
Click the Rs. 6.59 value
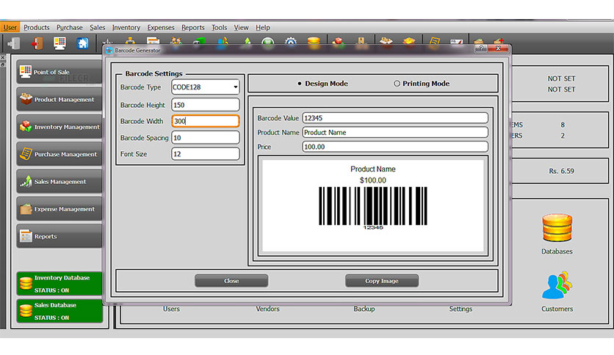[x=561, y=171]
